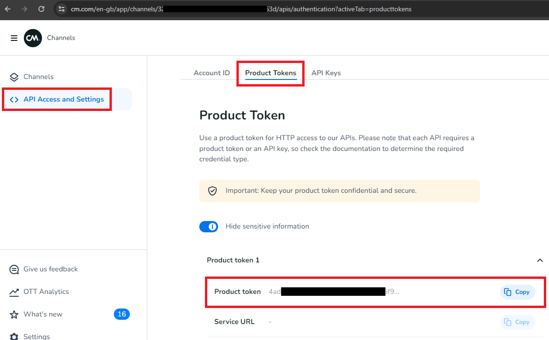
Task: Click the OTT Analytics chart icon
Action: click(x=14, y=292)
